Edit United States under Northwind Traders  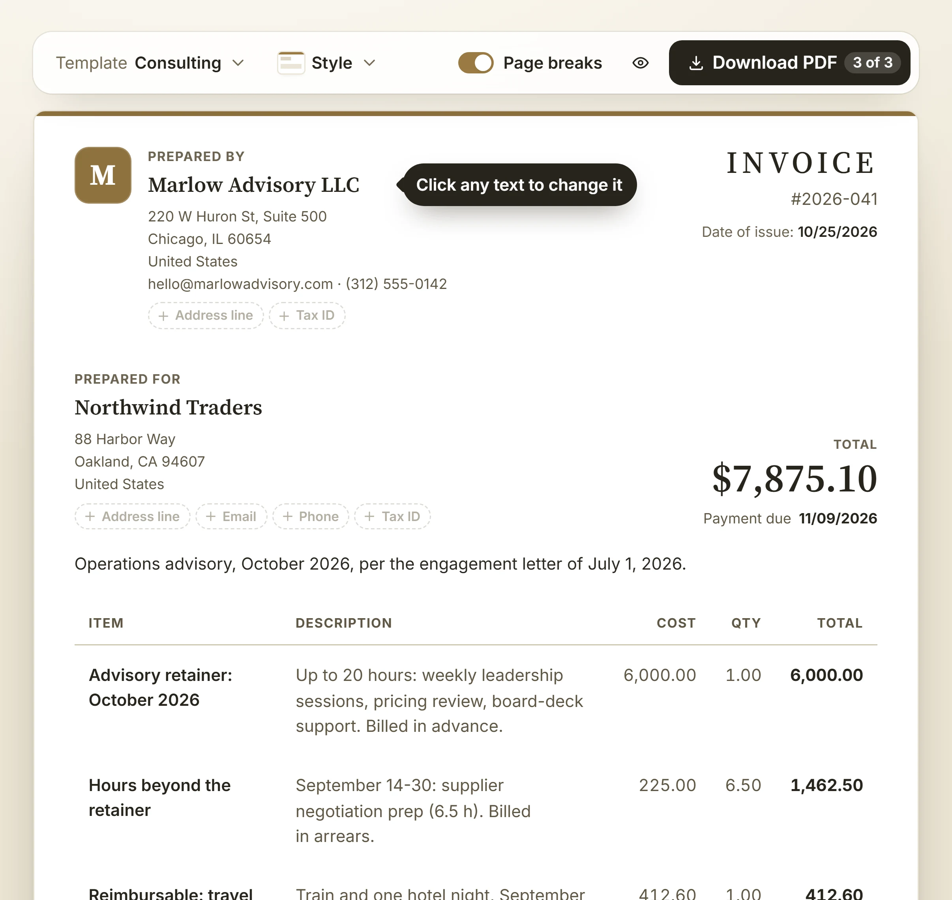tap(120, 484)
